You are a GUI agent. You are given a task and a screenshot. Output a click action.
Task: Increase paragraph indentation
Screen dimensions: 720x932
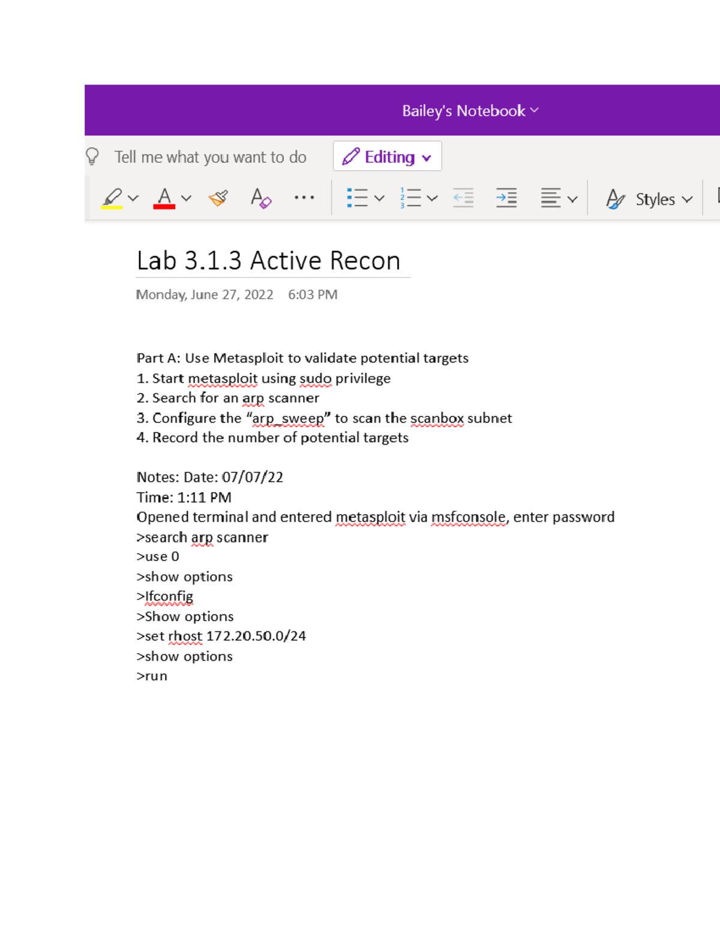point(506,197)
